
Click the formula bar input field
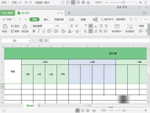click(97, 40)
